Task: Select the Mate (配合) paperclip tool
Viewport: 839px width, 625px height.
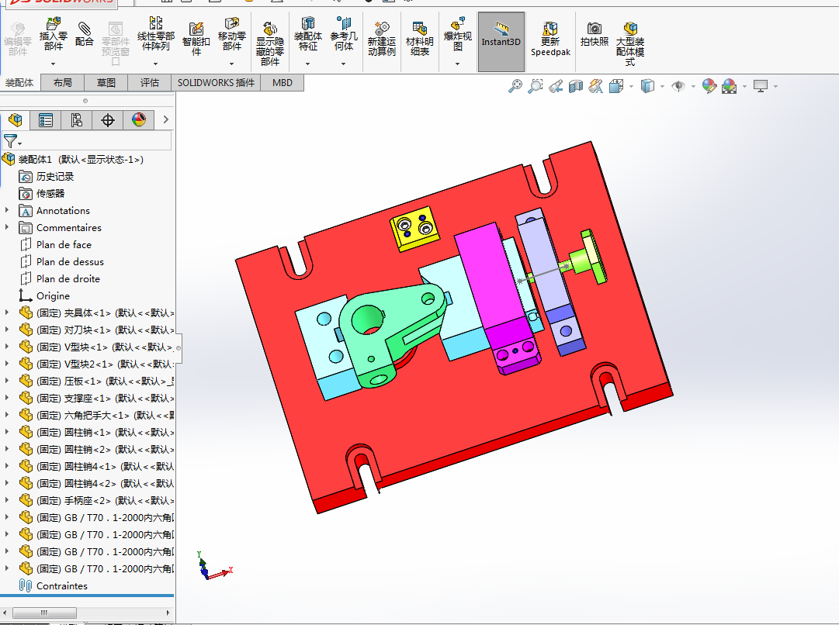Action: click(x=84, y=33)
